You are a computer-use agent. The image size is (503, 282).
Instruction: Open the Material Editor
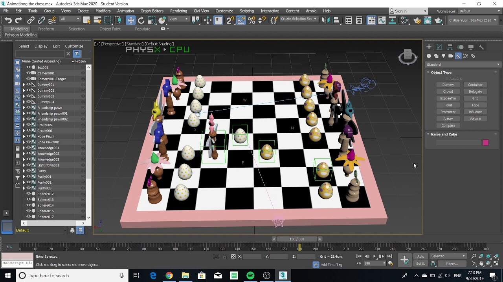(x=404, y=20)
